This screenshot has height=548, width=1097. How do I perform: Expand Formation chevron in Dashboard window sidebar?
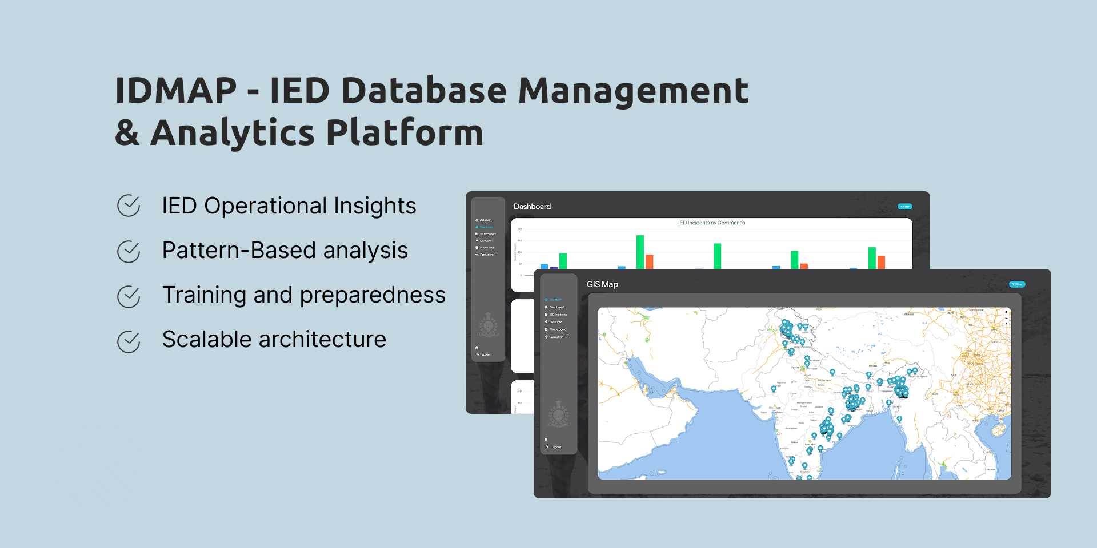click(x=496, y=255)
